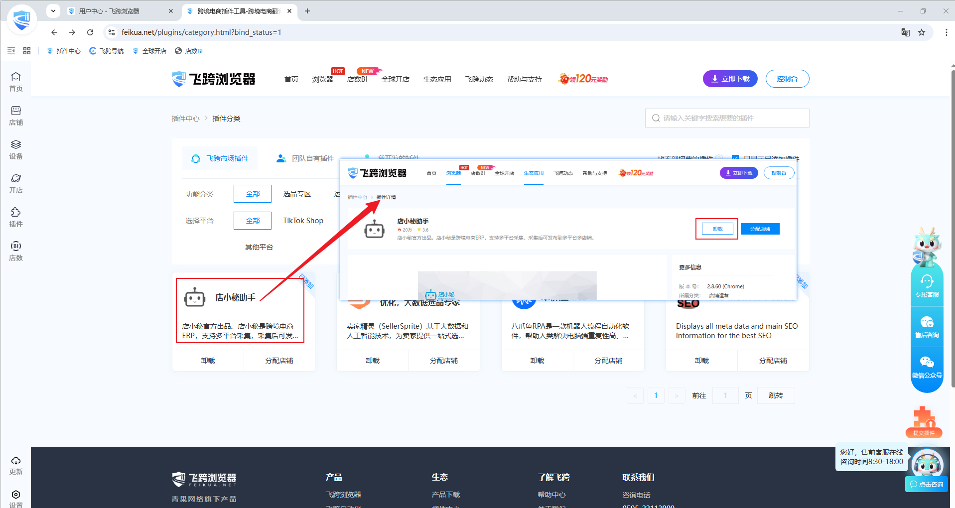Open 店数BI bookmark in bookmarks bar
The image size is (955, 508).
[189, 51]
